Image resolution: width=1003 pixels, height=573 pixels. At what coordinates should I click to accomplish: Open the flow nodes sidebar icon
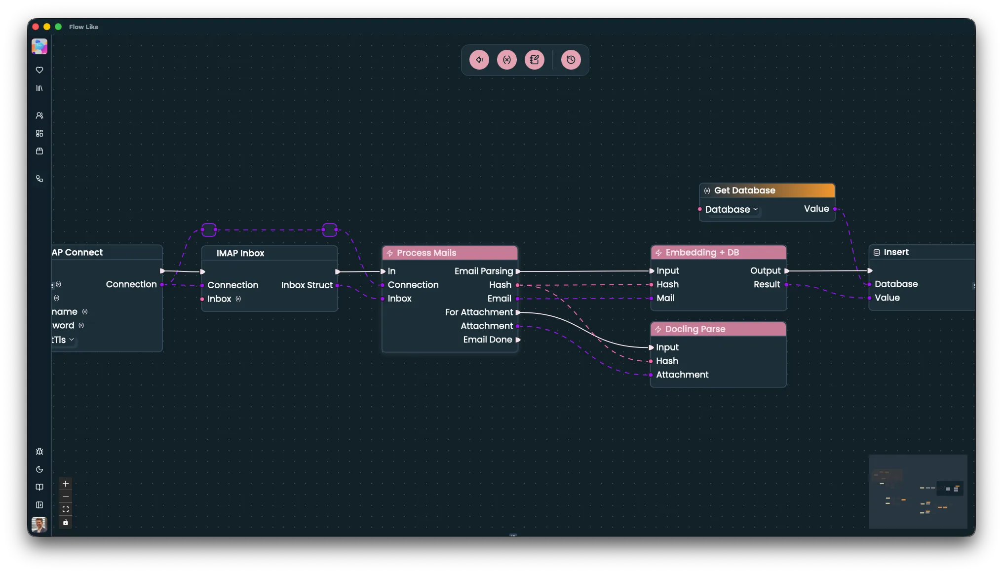point(39,179)
